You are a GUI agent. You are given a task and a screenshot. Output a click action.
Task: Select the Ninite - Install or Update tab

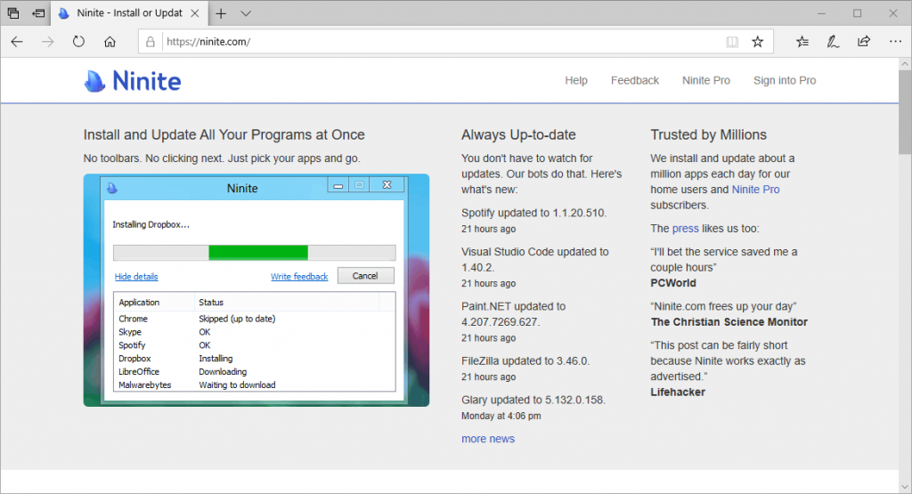130,12
